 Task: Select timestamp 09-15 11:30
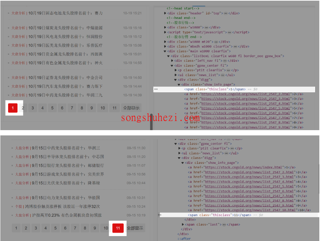click(x=136, y=148)
